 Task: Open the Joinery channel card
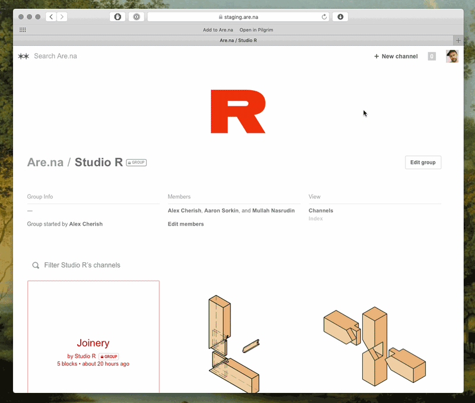tap(93, 337)
